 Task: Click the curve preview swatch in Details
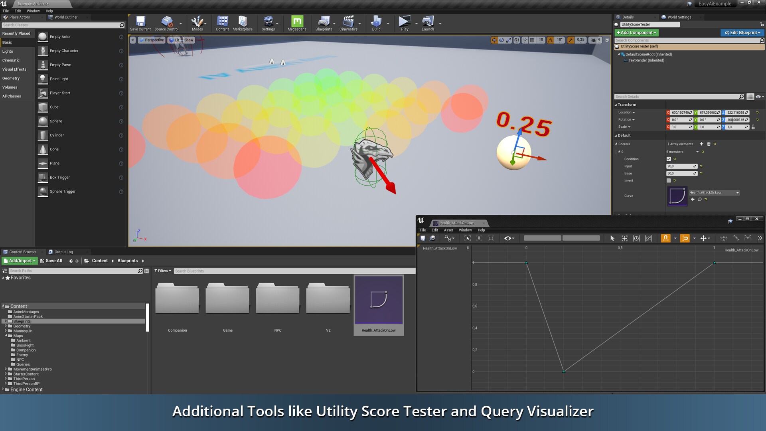tap(677, 196)
